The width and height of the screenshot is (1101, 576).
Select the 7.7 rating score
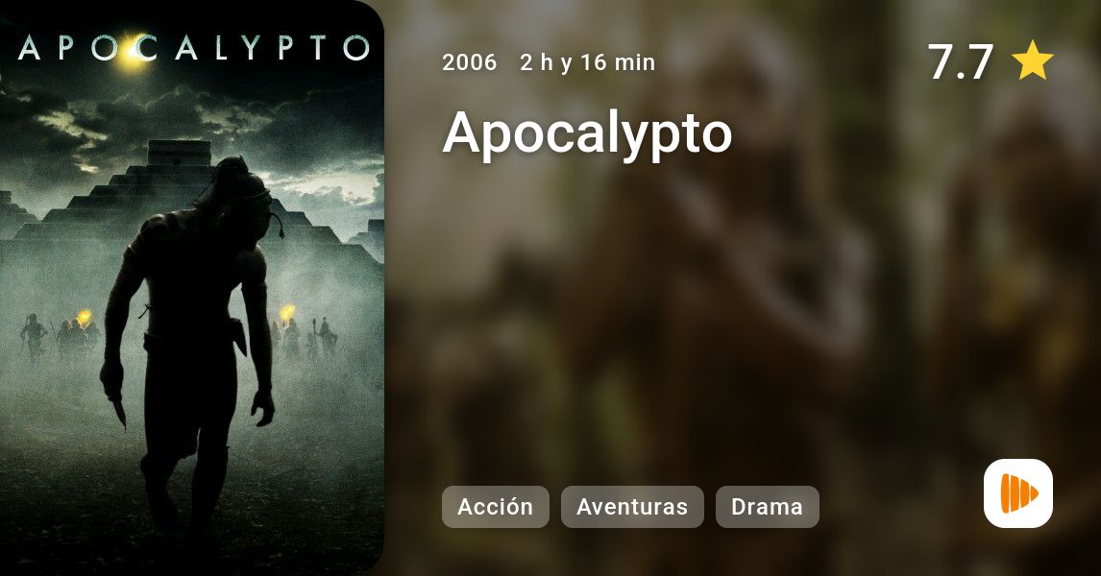pos(961,61)
